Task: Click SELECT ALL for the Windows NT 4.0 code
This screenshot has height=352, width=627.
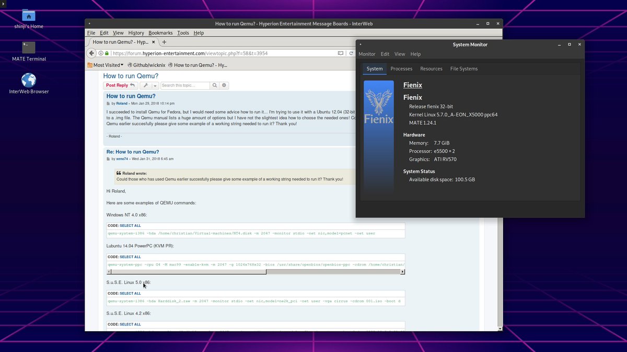Action: tap(130, 226)
